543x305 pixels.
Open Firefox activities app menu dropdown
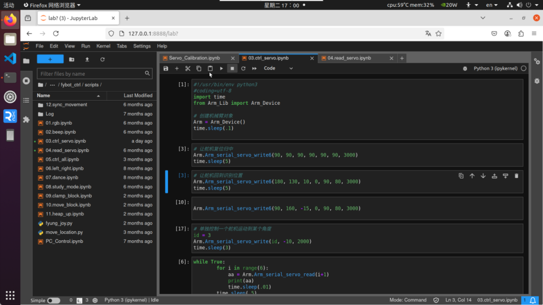click(52, 5)
